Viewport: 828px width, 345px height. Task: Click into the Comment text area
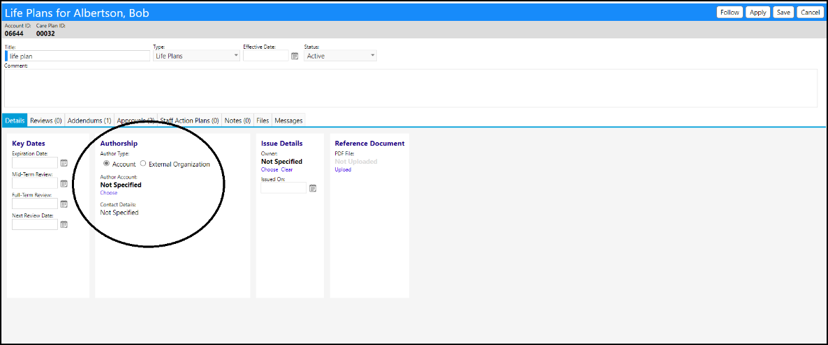click(x=411, y=88)
